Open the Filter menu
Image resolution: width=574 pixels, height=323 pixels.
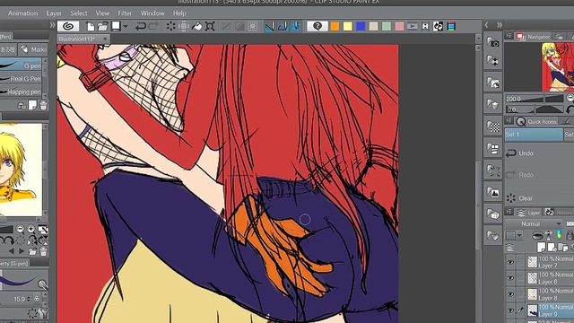pos(125,13)
